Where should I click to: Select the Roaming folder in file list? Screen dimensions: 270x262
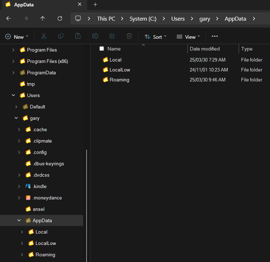pyautogui.click(x=119, y=80)
